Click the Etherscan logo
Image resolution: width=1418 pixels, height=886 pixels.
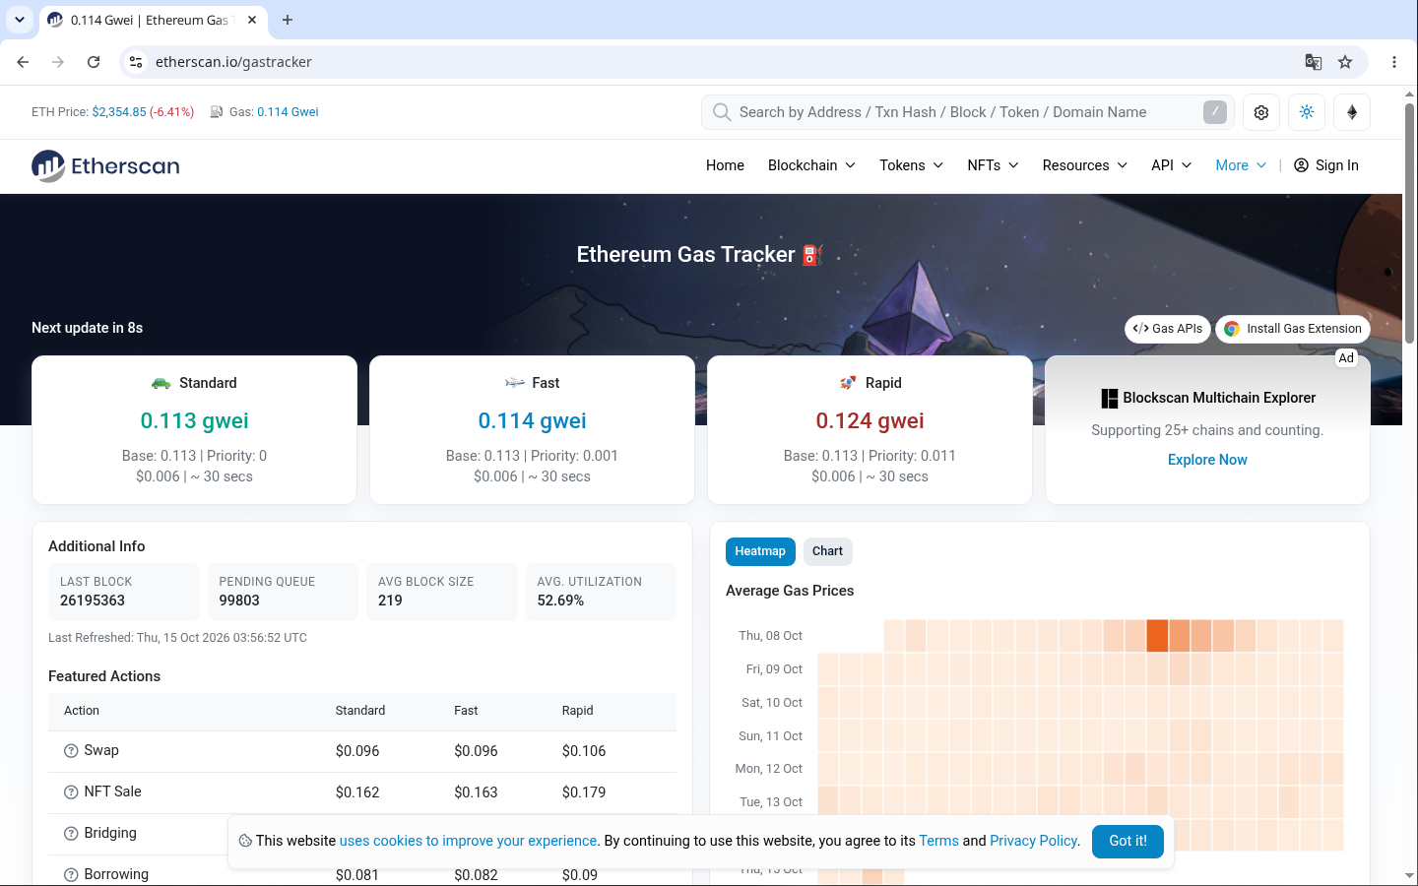[105, 165]
